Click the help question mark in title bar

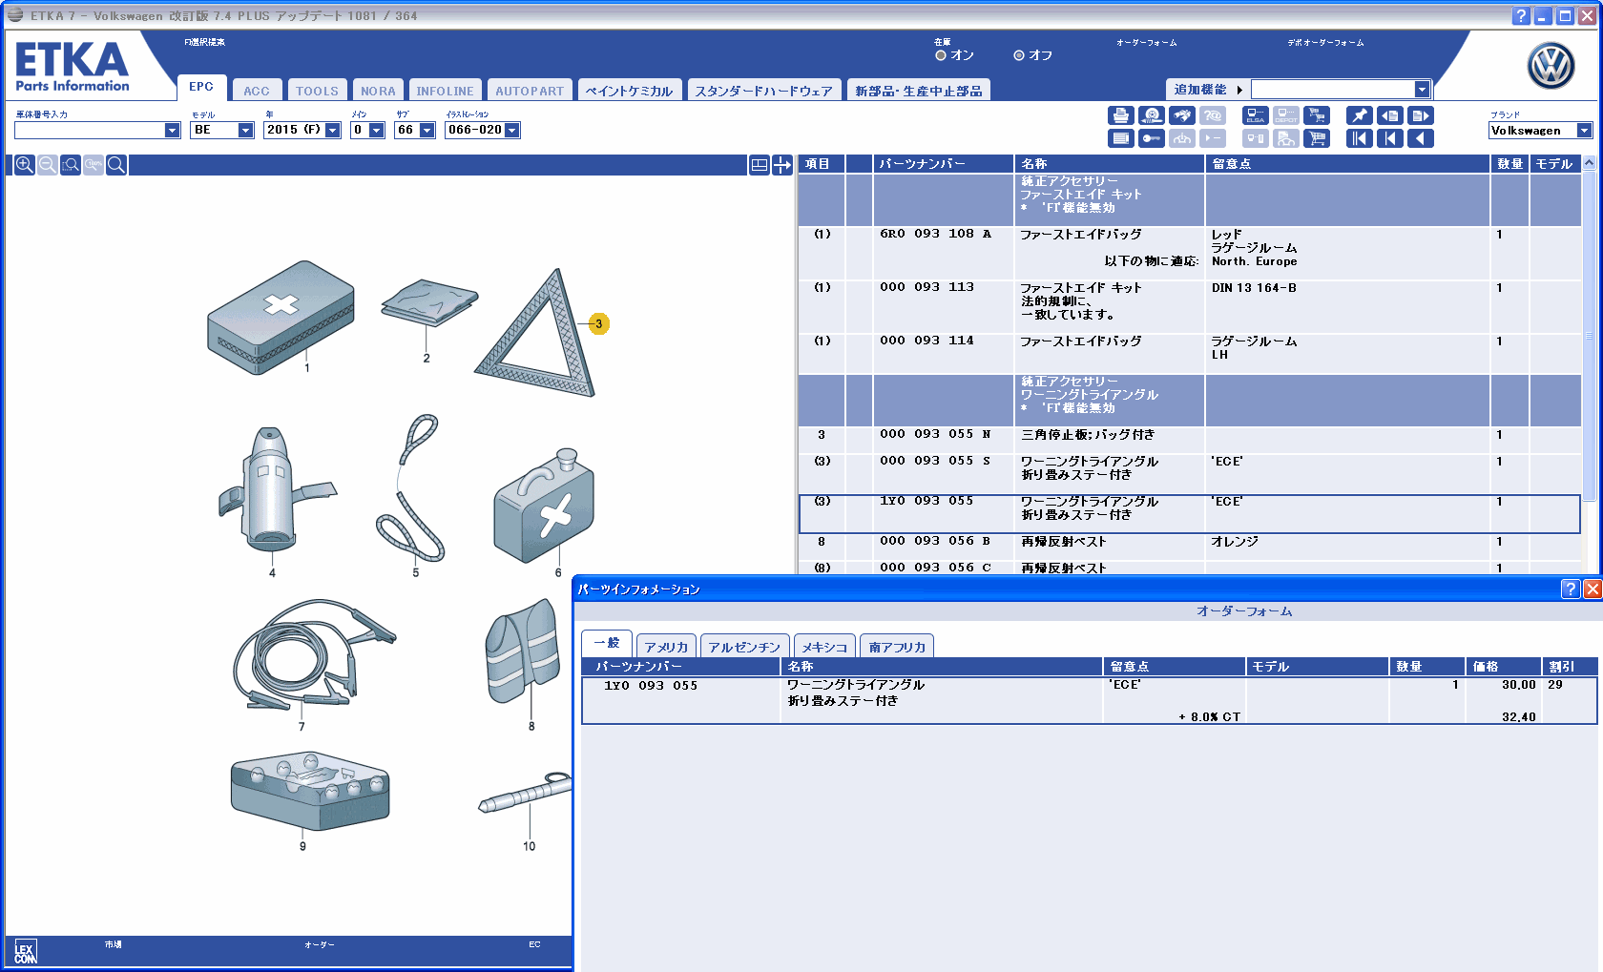1521,16
